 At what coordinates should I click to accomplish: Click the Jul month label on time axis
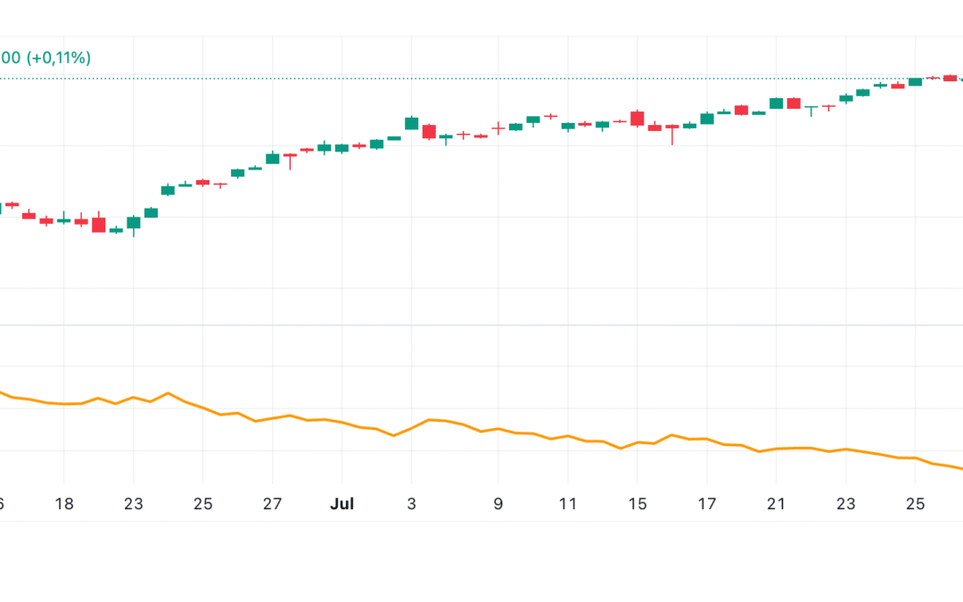[x=342, y=504]
